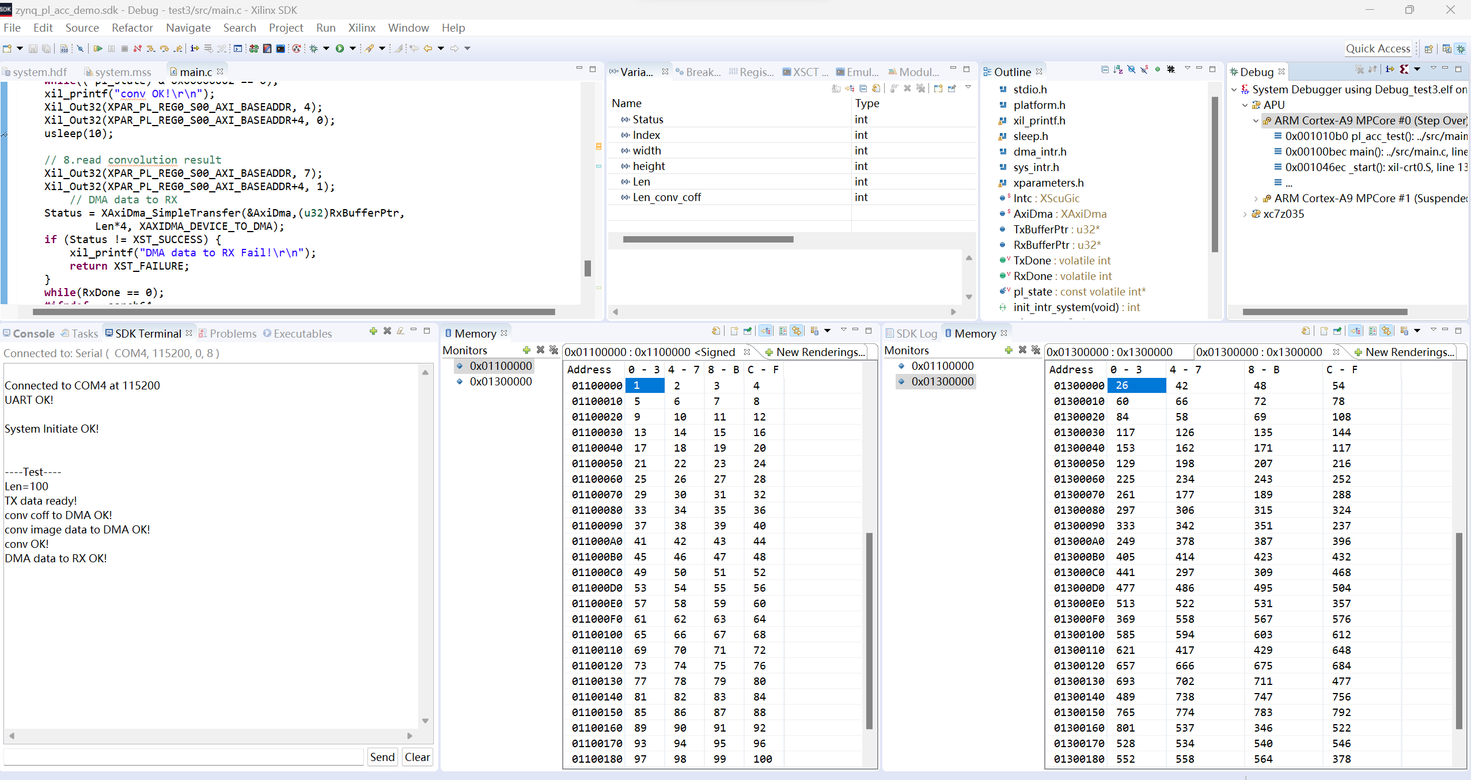Click the Disconnect debugger icon
Viewport: 1471px width, 780px height.
[138, 48]
